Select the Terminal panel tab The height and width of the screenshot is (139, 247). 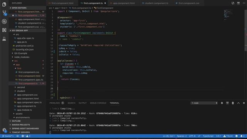tap(114, 103)
